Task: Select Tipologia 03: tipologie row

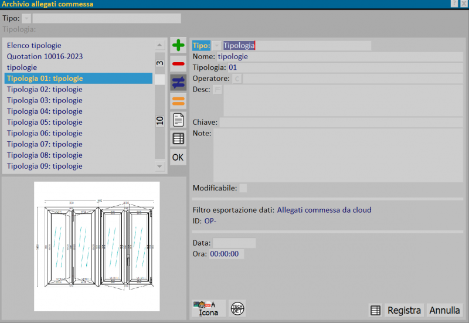Action: (x=79, y=100)
